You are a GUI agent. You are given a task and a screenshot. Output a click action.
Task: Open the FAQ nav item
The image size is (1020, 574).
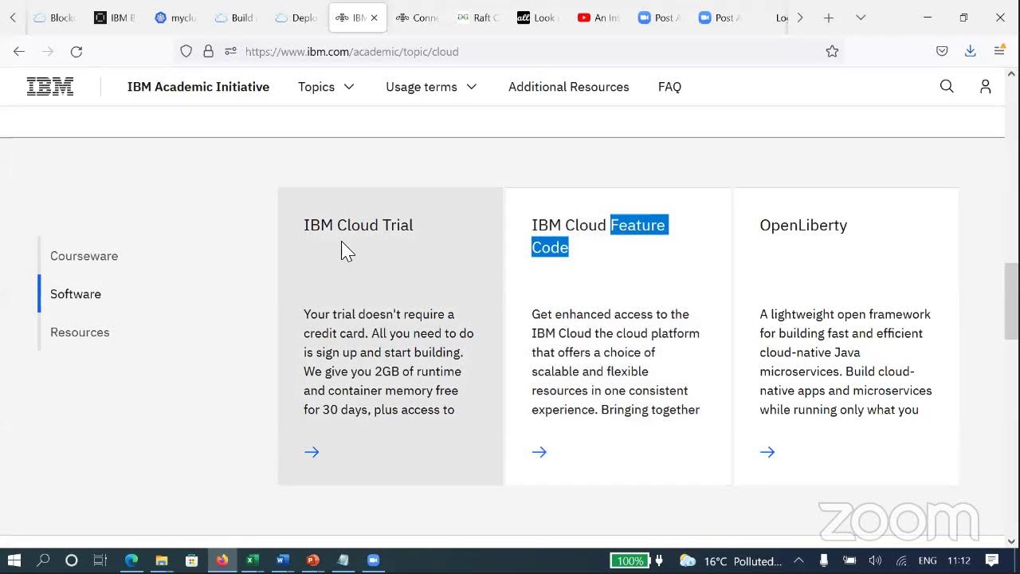click(x=669, y=87)
